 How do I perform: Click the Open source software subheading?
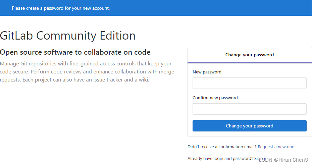point(75,52)
